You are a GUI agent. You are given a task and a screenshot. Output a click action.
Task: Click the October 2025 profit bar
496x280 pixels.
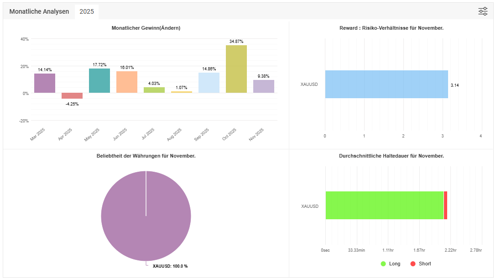236,69
